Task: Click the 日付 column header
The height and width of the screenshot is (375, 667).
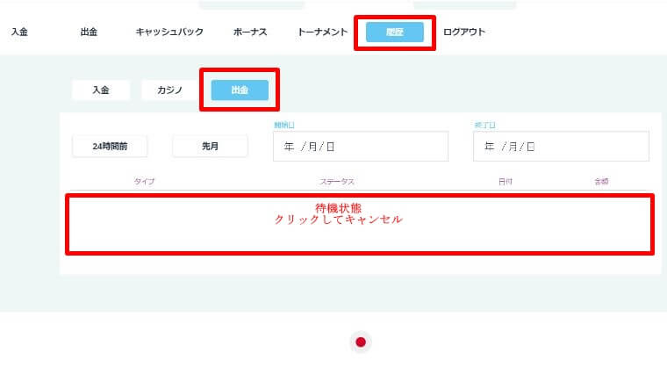Action: tap(506, 182)
